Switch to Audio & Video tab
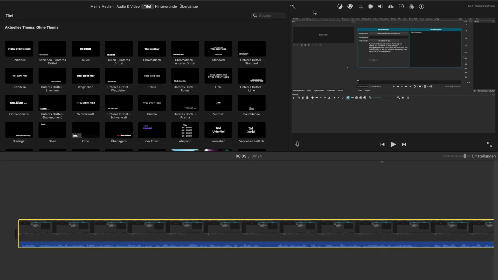The width and height of the screenshot is (498, 280). tap(128, 6)
